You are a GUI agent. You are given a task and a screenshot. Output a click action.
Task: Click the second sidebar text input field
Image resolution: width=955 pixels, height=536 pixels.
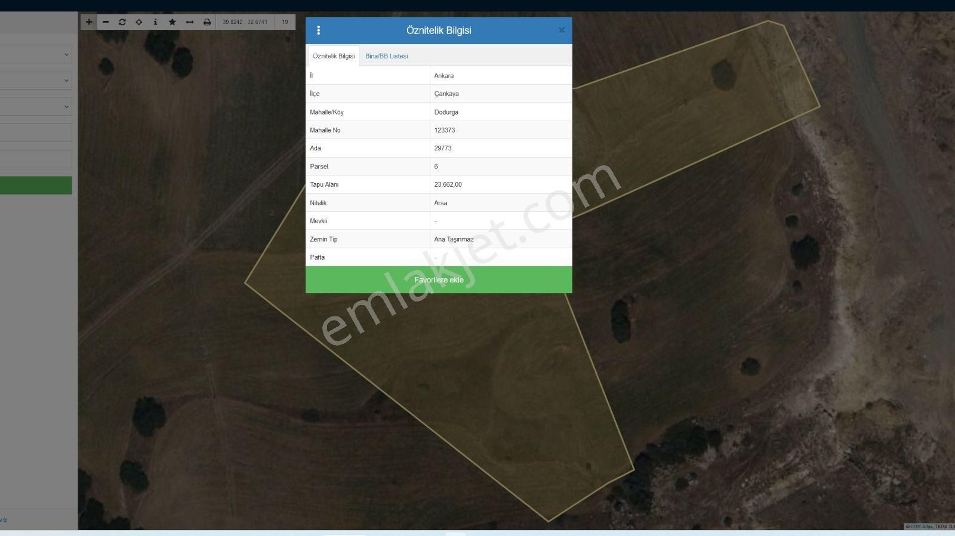pyautogui.click(x=36, y=159)
